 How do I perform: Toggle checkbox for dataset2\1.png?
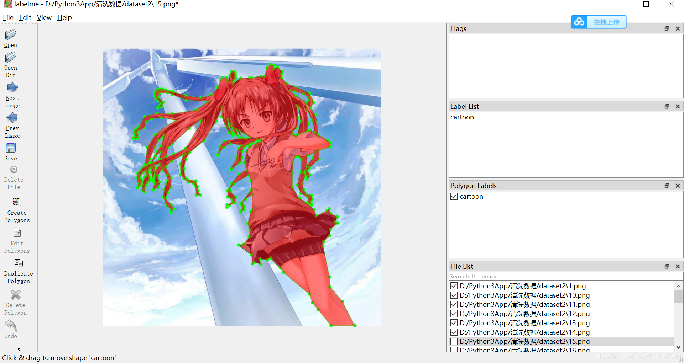454,286
